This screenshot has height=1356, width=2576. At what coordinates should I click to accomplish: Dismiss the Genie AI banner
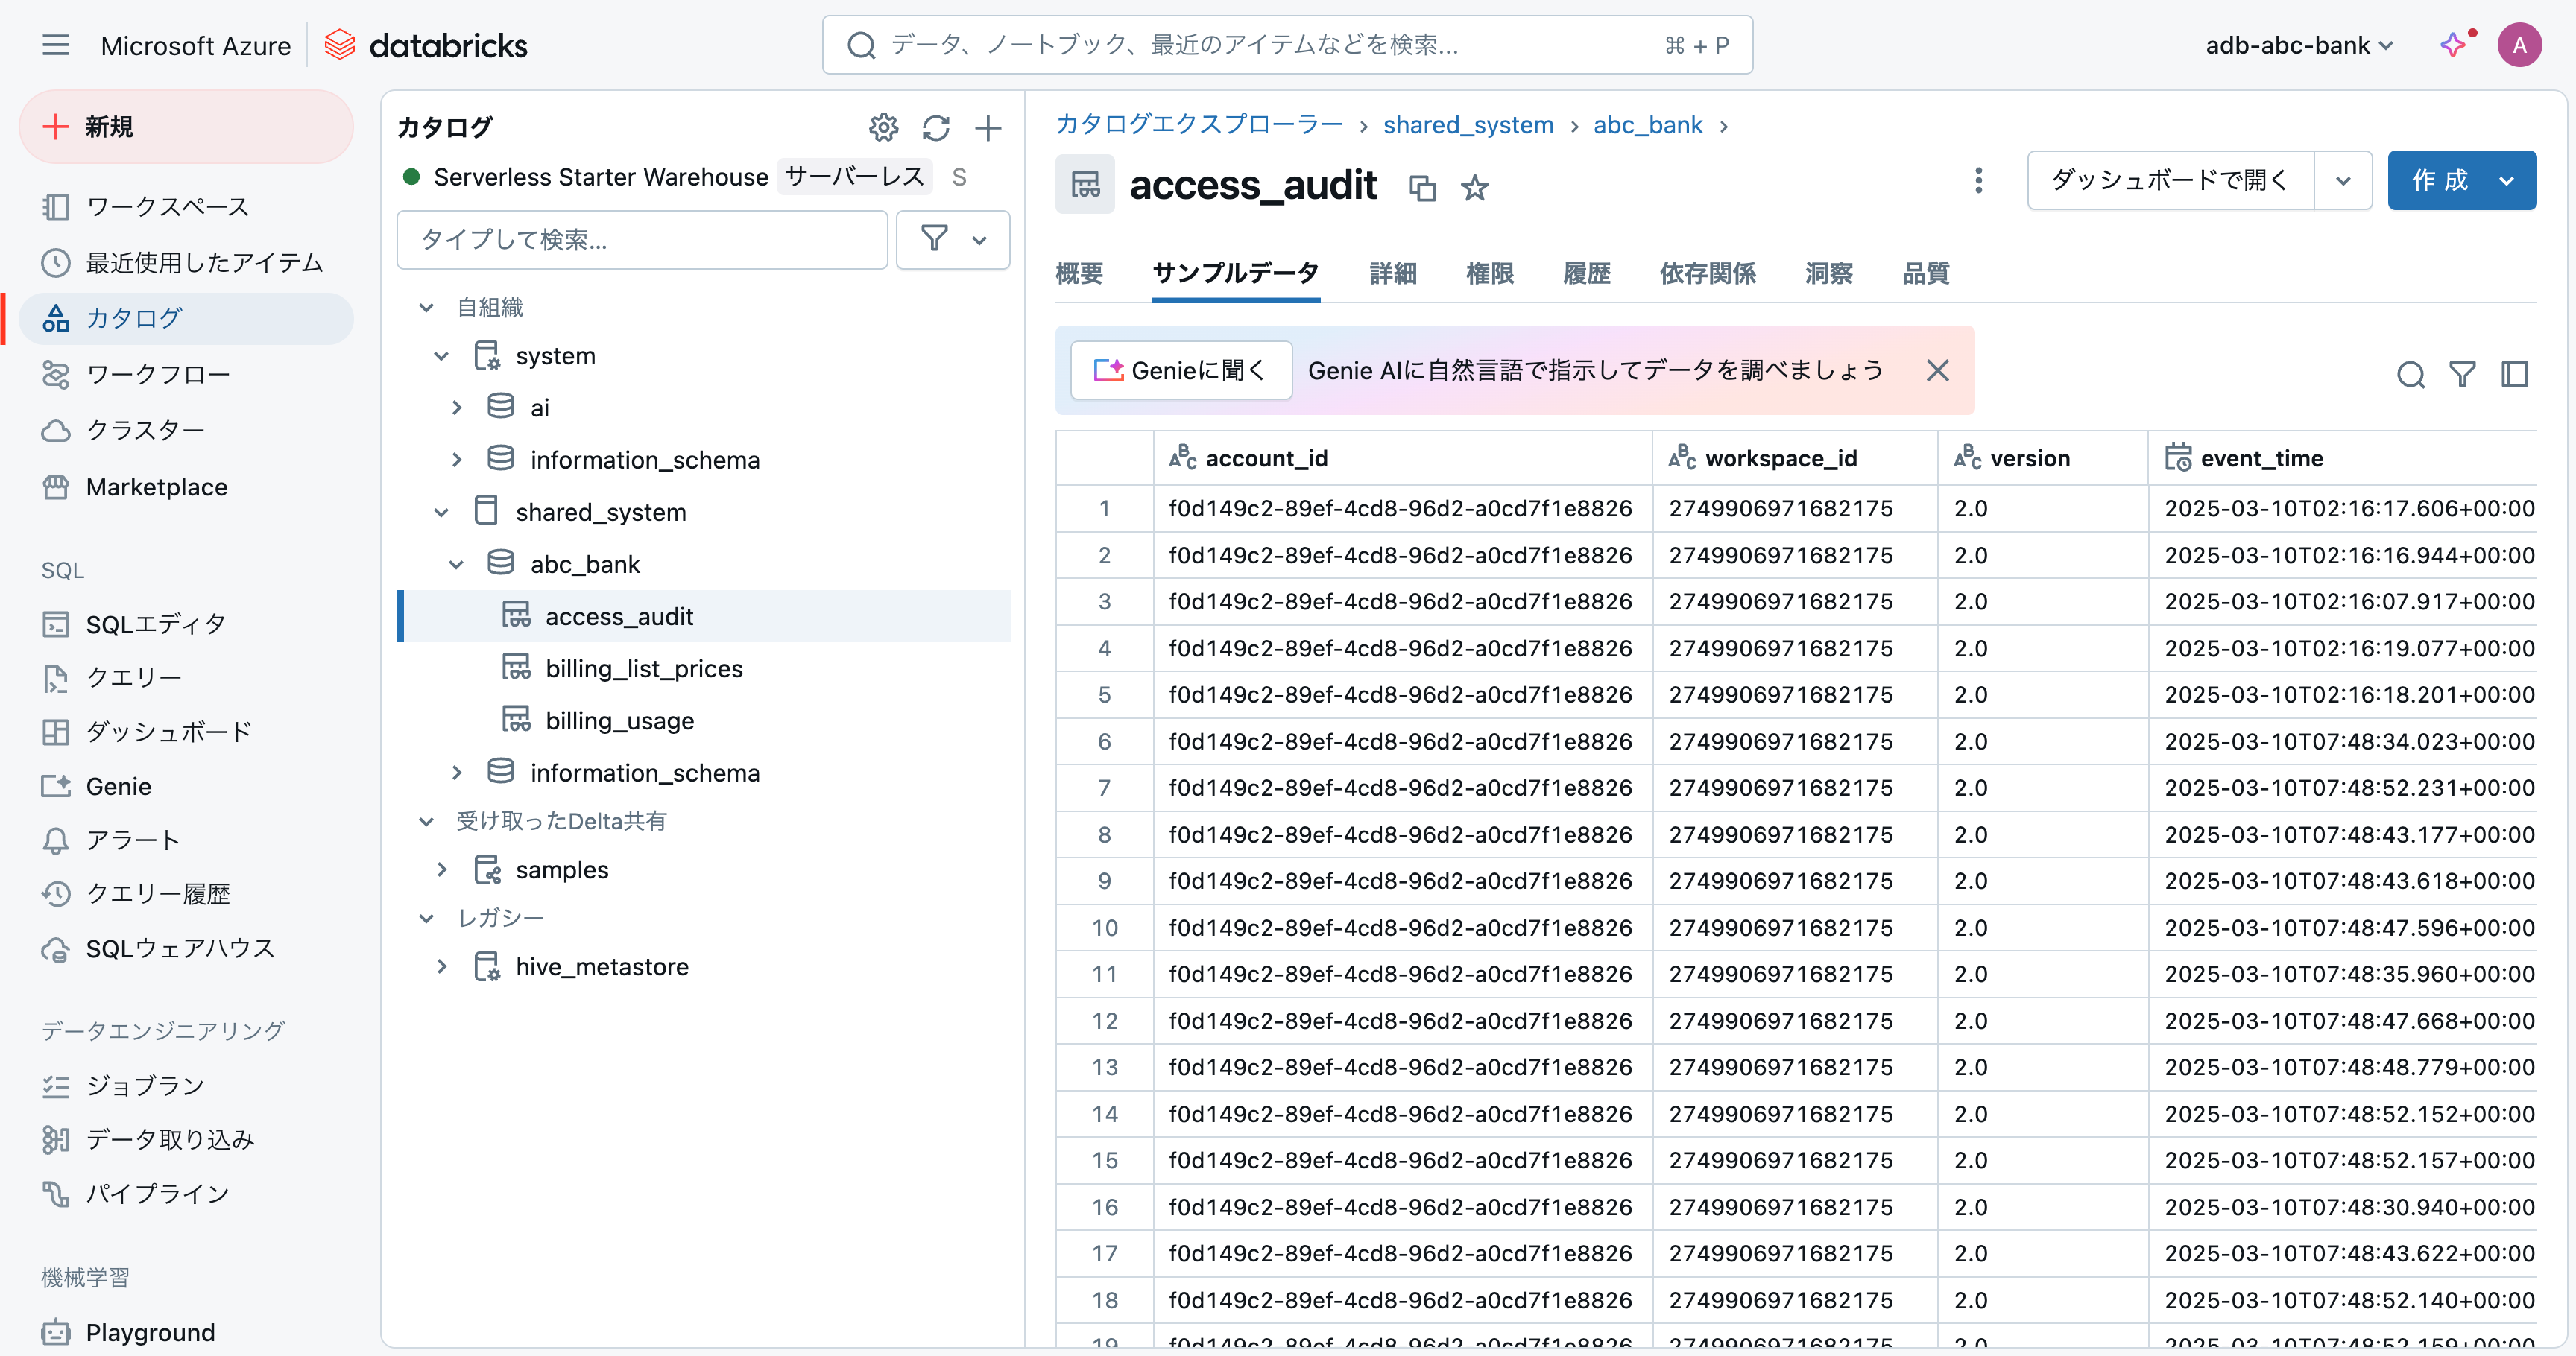[1937, 371]
